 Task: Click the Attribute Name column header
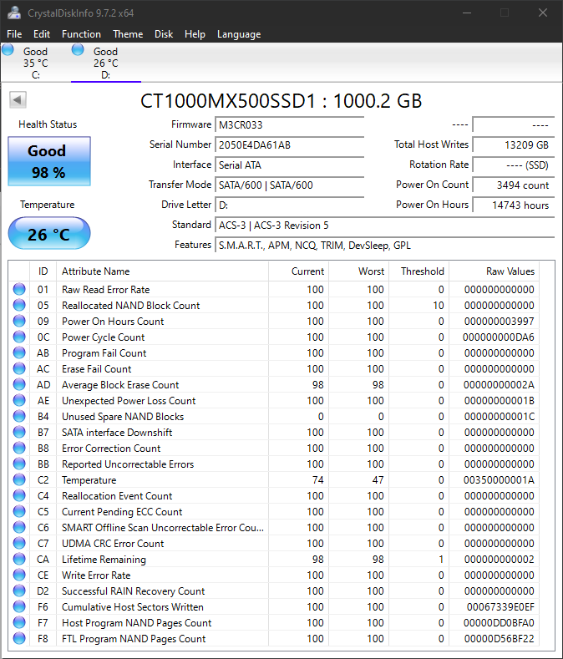coord(163,271)
